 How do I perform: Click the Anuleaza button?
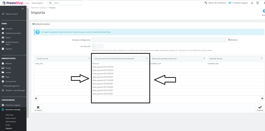coord(38,108)
